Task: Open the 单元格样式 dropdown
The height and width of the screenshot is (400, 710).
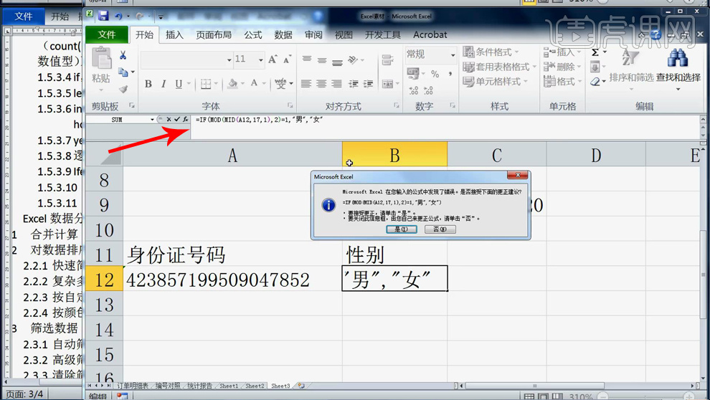Action: [496, 82]
